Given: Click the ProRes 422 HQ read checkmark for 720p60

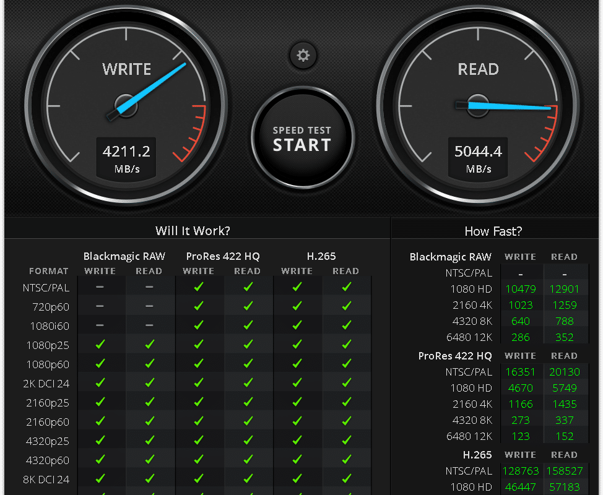Looking at the screenshot, I should pos(248,306).
